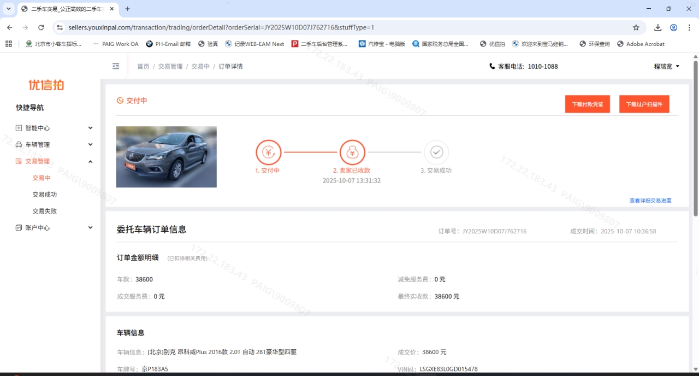The width and height of the screenshot is (699, 376).
Task: Click the browser reload page icon
Action: tap(41, 27)
